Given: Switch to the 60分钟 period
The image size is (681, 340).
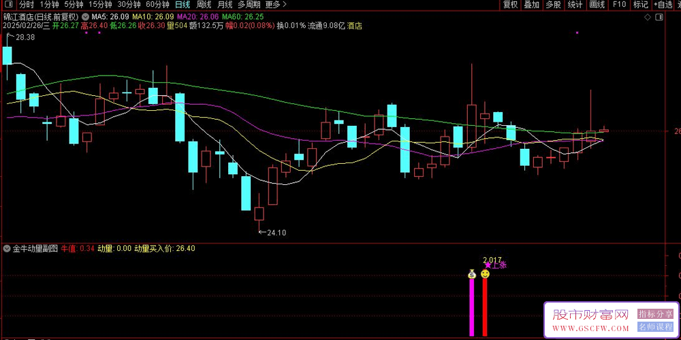Looking at the screenshot, I should click(x=157, y=5).
